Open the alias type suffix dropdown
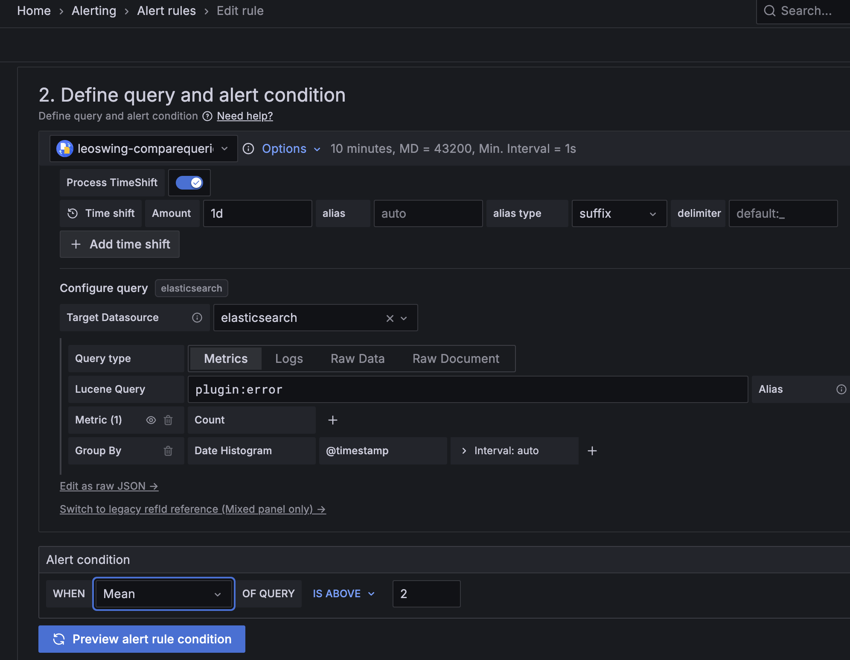 (x=619, y=213)
